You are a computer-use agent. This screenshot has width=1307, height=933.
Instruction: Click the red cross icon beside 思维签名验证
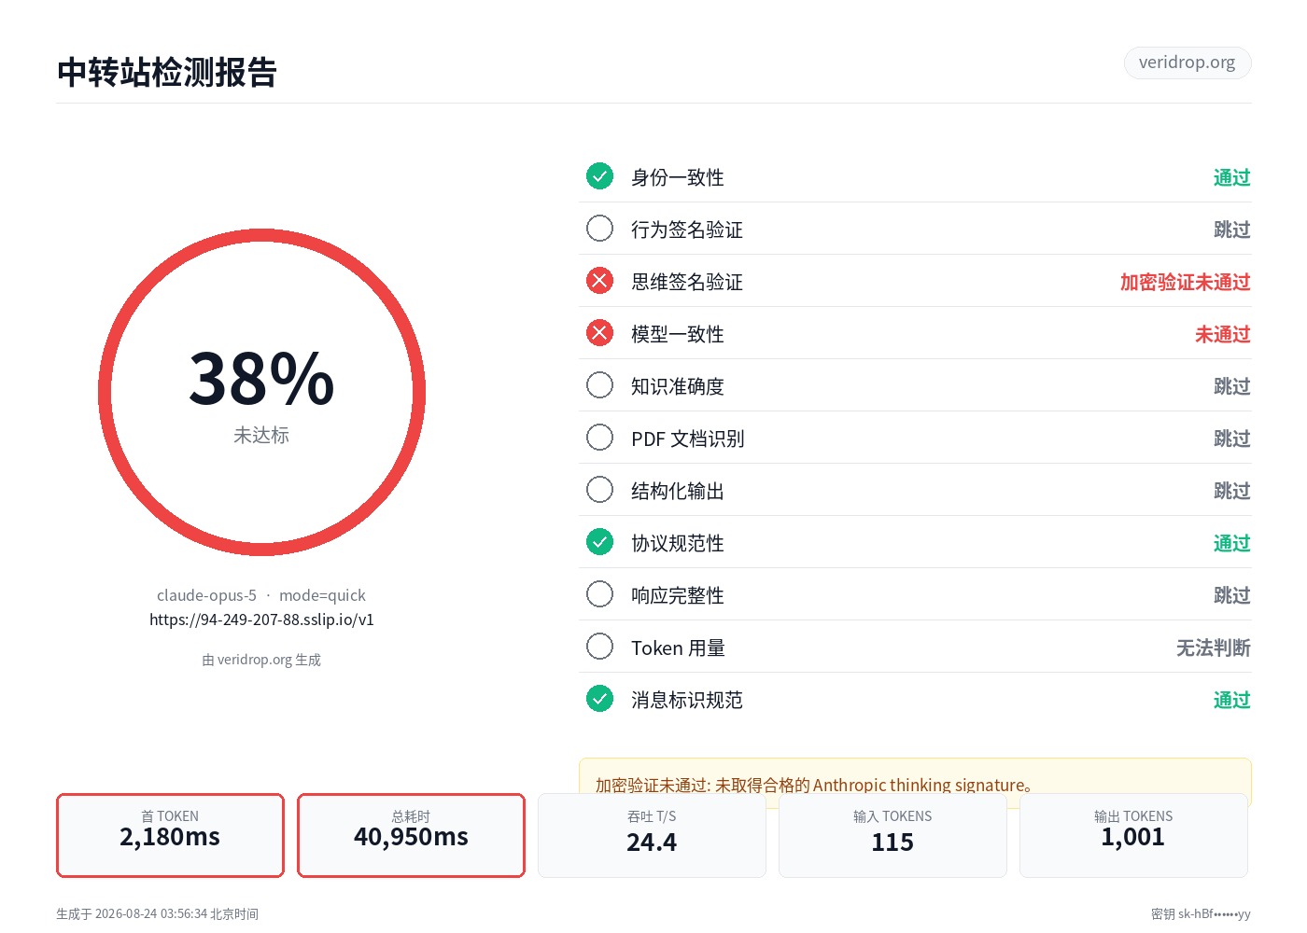[599, 281]
